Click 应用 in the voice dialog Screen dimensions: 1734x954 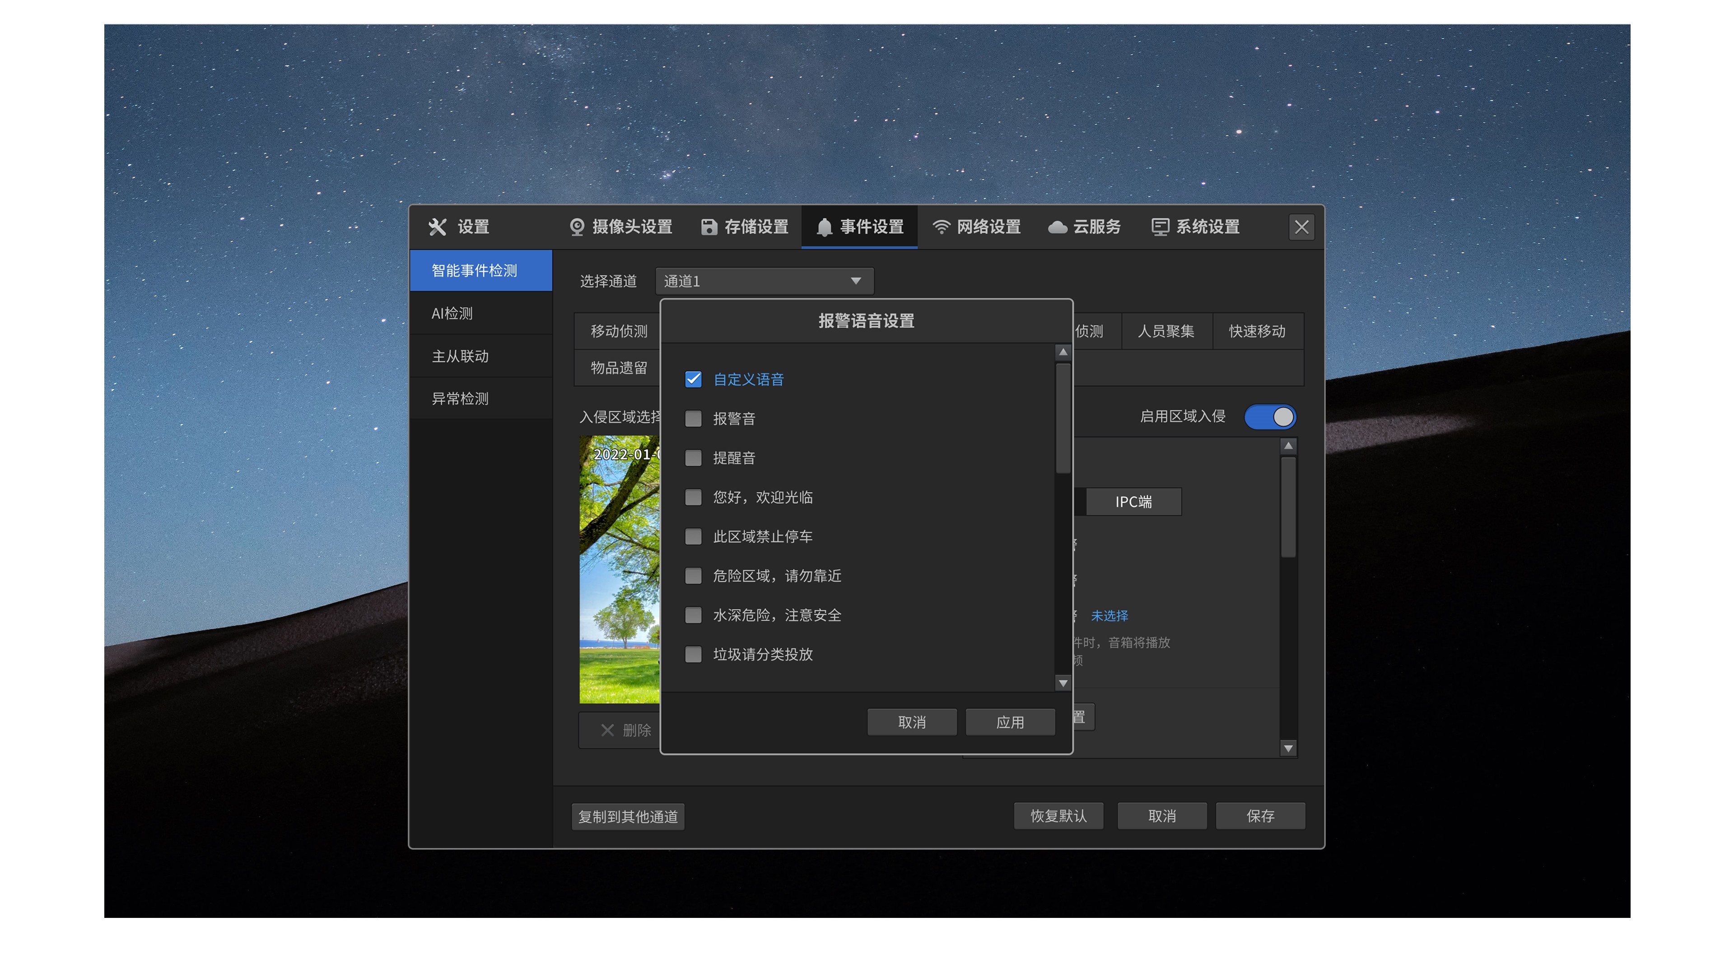tap(1010, 722)
